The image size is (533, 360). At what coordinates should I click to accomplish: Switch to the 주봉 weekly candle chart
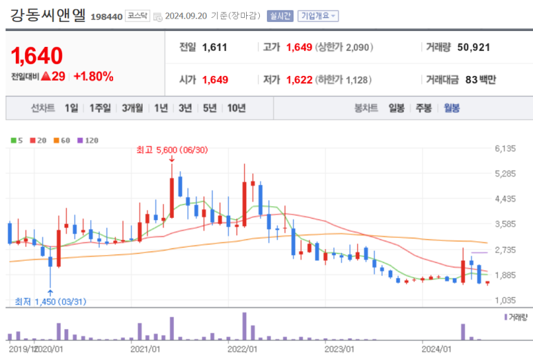423,108
